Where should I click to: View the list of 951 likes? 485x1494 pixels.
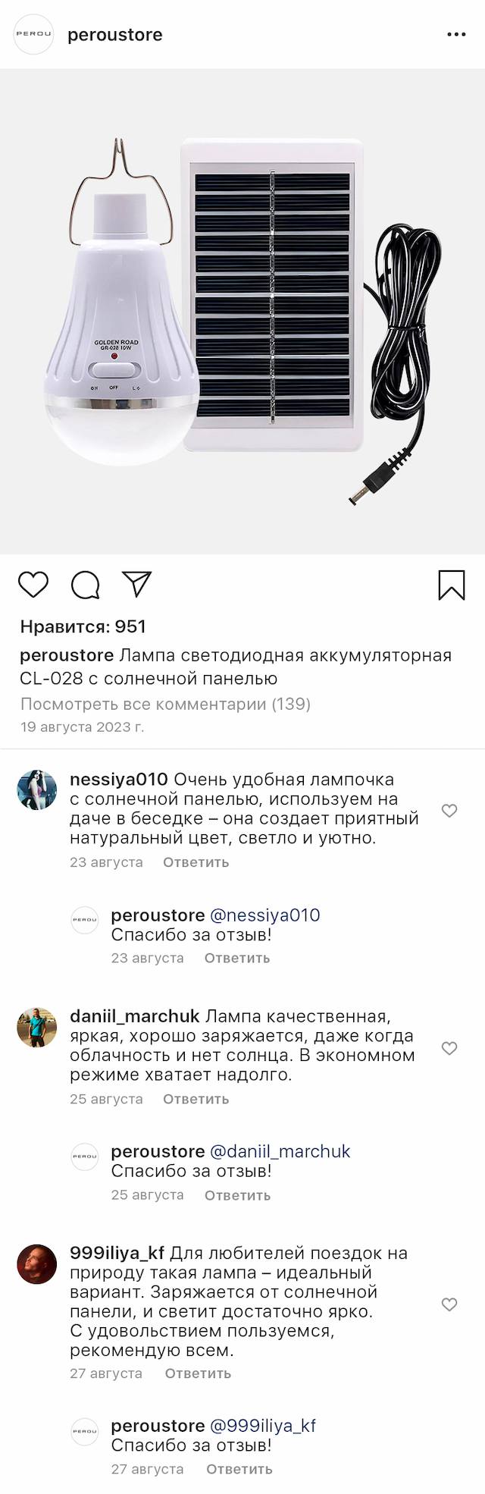tap(83, 626)
